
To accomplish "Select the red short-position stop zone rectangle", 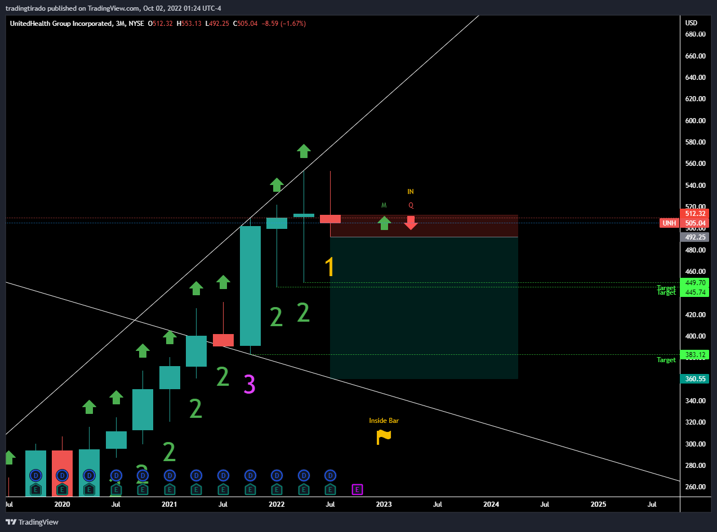I will tap(424, 226).
